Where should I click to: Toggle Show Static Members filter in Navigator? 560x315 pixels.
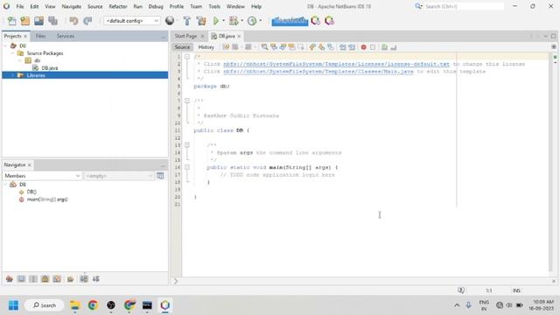click(33, 279)
